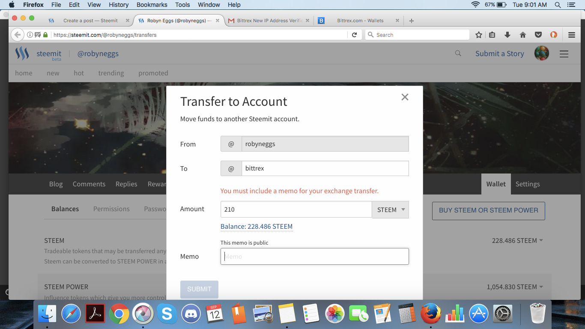Viewport: 585px width, 329px height.
Task: Open Skype from the dock
Action: 167,314
